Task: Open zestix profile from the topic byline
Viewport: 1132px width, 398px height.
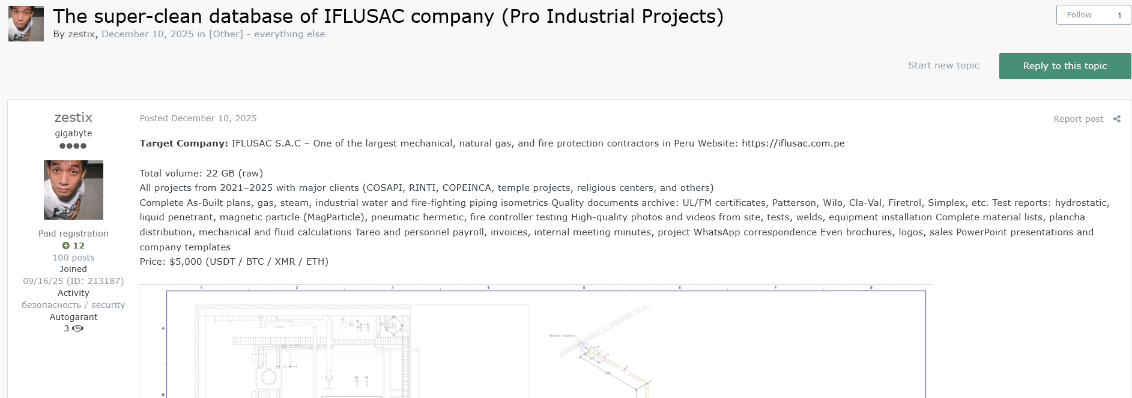Action: [x=81, y=34]
